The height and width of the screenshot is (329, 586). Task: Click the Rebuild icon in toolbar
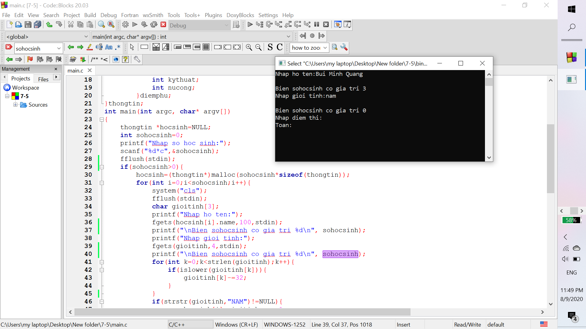(154, 25)
